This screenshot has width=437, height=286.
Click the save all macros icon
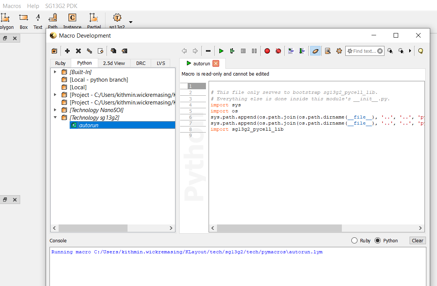pyautogui.click(x=113, y=51)
